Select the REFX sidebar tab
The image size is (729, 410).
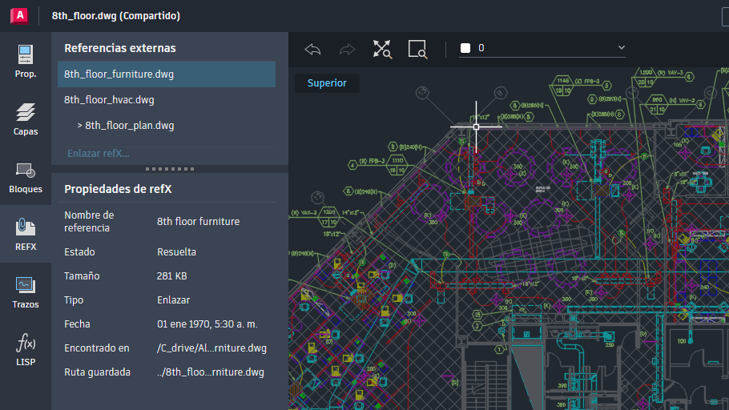(x=26, y=235)
